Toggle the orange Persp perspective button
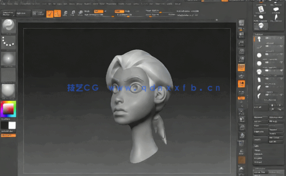The height and width of the screenshot is (176, 286). 241,67
